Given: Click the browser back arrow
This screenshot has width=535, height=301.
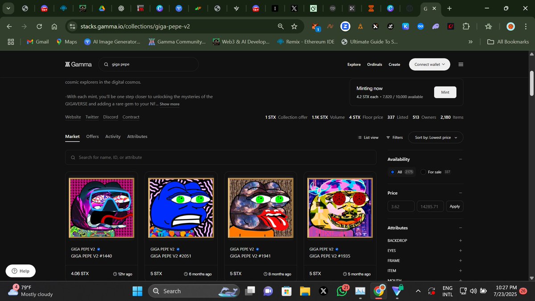Looking at the screenshot, I should pos(9,27).
